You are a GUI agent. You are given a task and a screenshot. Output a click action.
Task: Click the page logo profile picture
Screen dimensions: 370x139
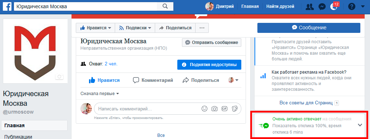coord(35,51)
